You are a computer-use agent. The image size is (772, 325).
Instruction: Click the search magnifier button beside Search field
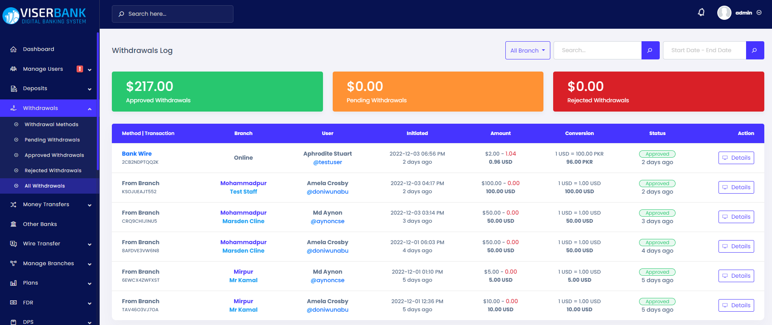point(650,51)
